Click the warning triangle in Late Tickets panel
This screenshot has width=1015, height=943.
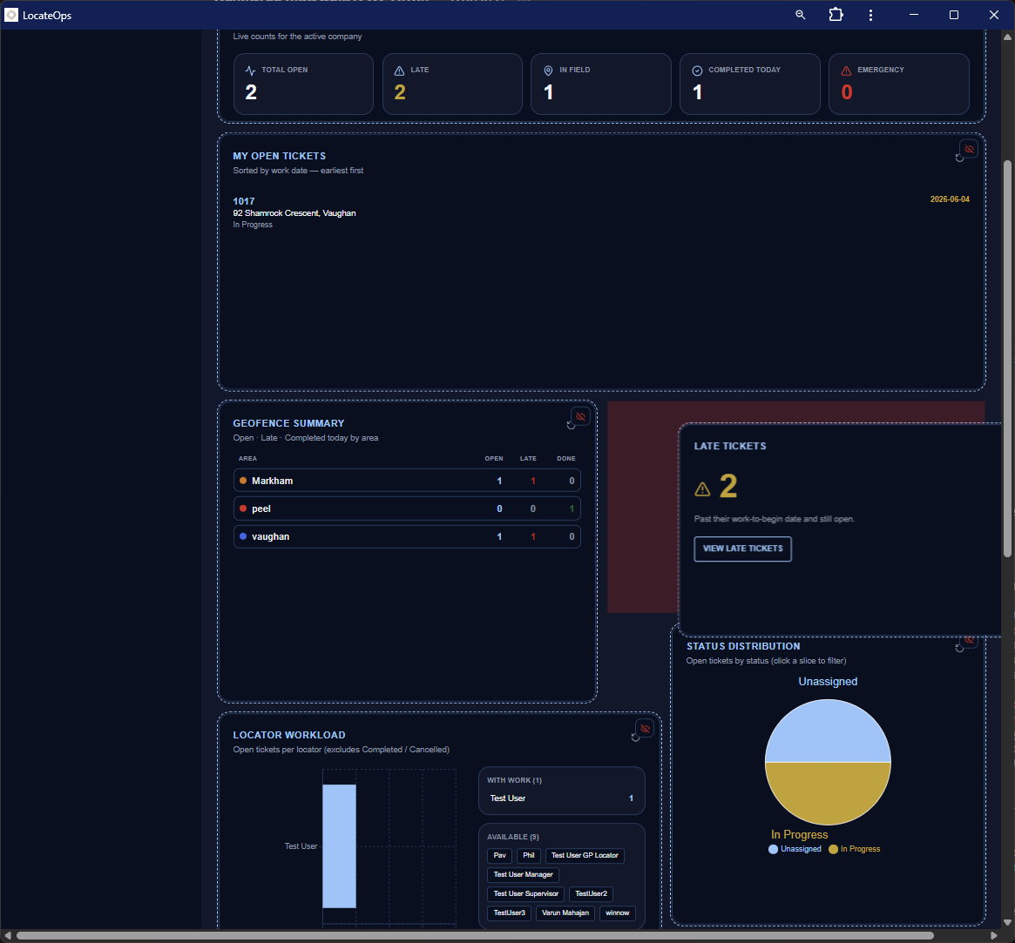tap(702, 489)
